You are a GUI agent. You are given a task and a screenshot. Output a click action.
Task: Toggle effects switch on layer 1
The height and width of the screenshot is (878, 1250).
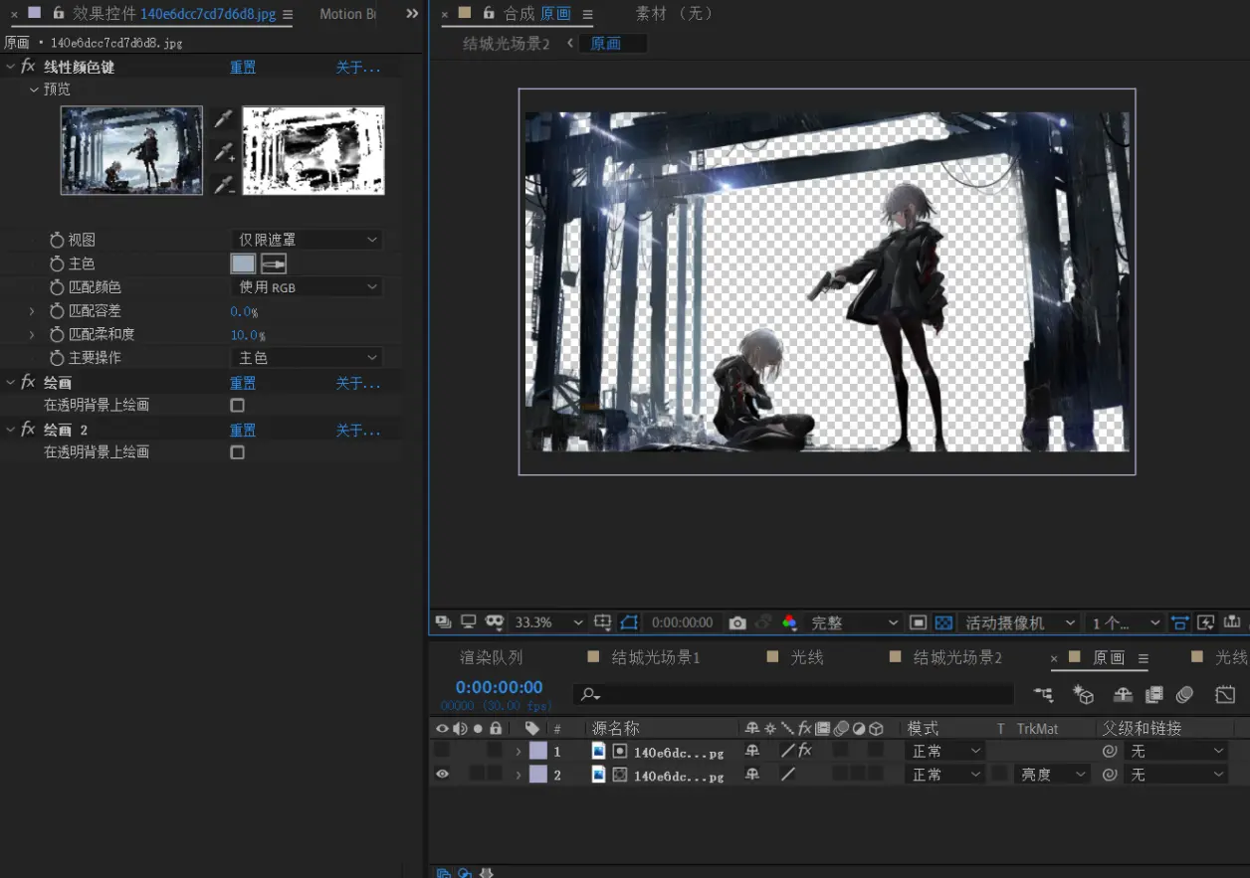pos(804,751)
